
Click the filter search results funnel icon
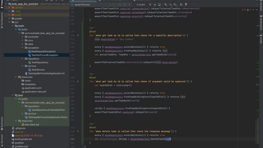pyautogui.click(x=186, y=5)
